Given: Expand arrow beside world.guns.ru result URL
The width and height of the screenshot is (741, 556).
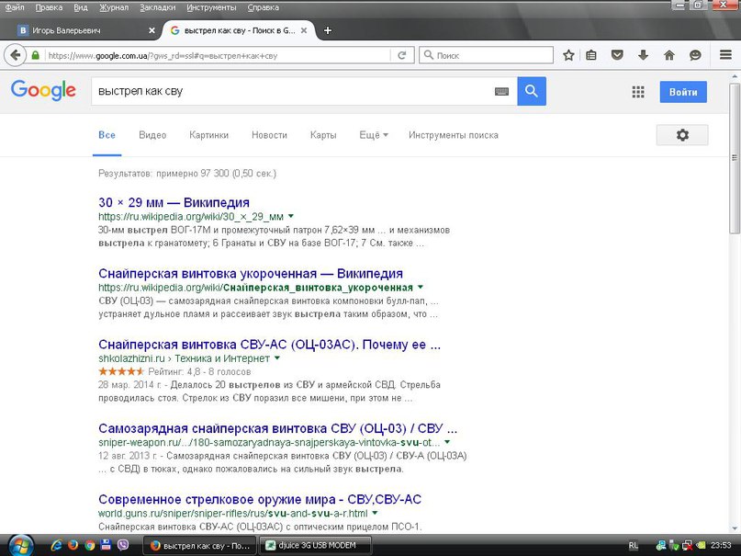Looking at the screenshot, I should [375, 513].
